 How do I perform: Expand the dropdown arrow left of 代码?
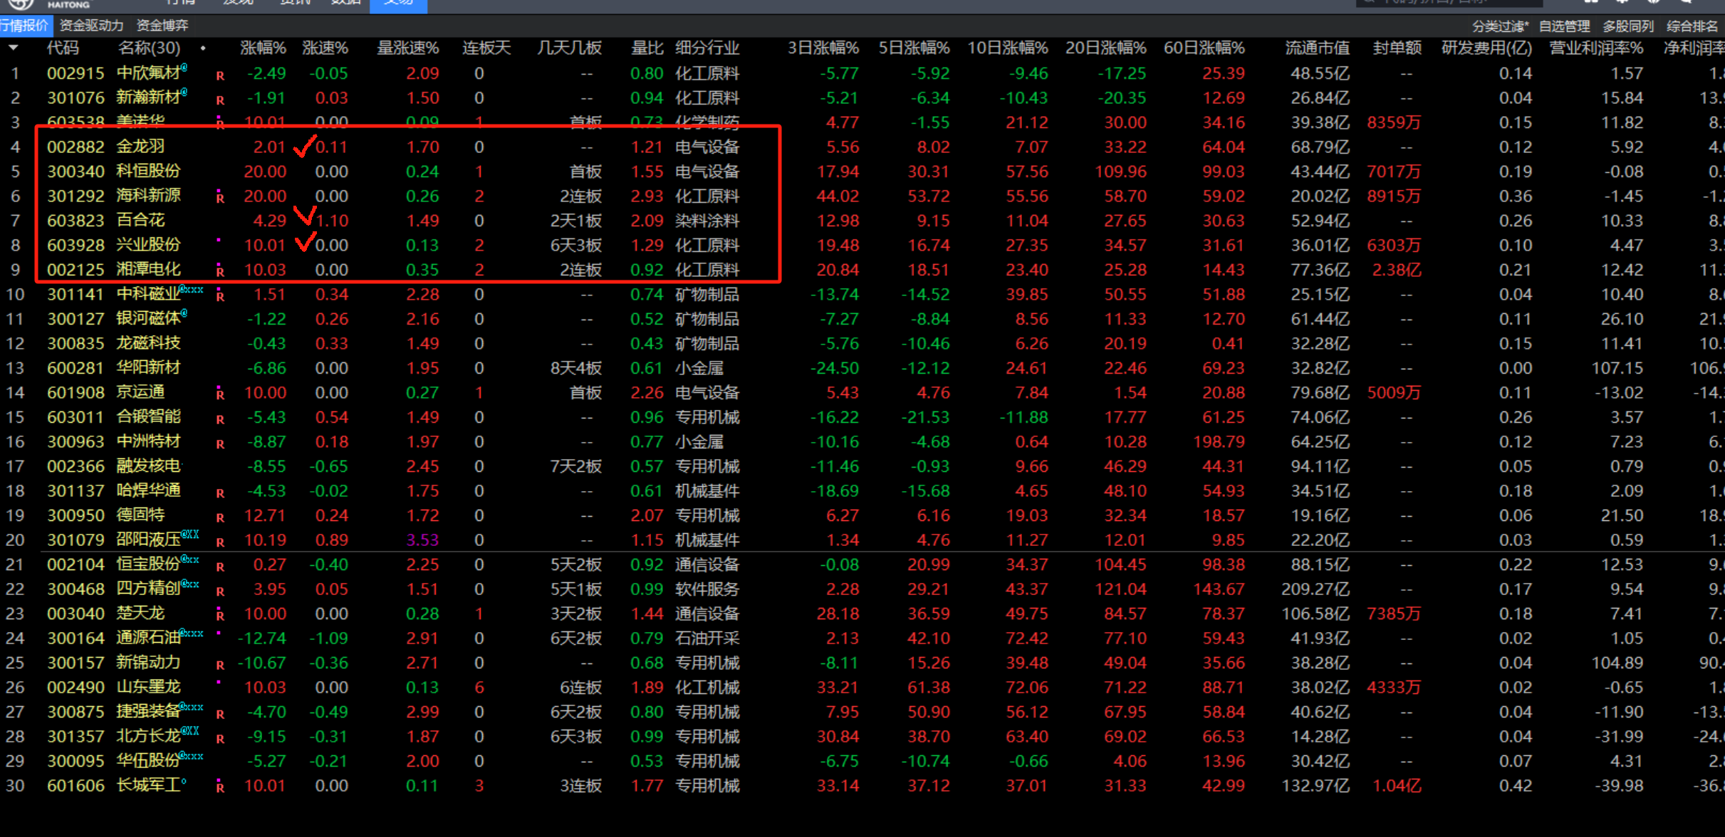tap(14, 48)
